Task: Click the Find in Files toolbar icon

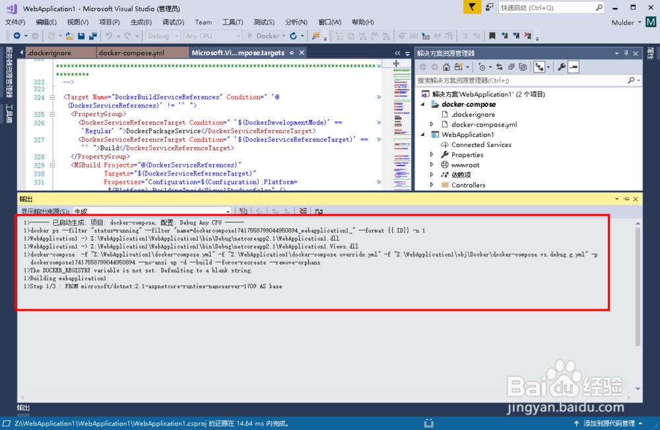Action: (x=315, y=36)
